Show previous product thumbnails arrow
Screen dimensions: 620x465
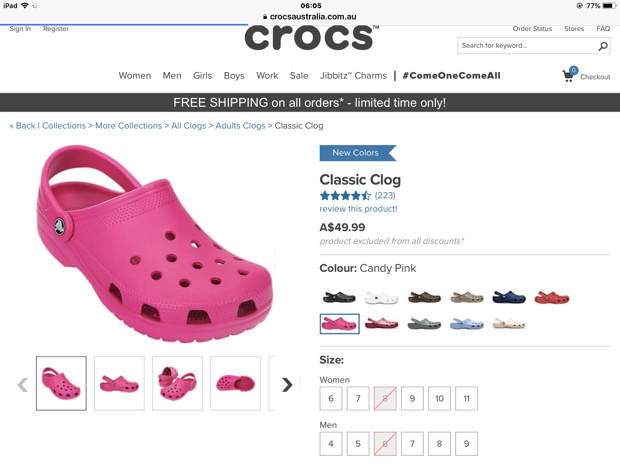[23, 384]
